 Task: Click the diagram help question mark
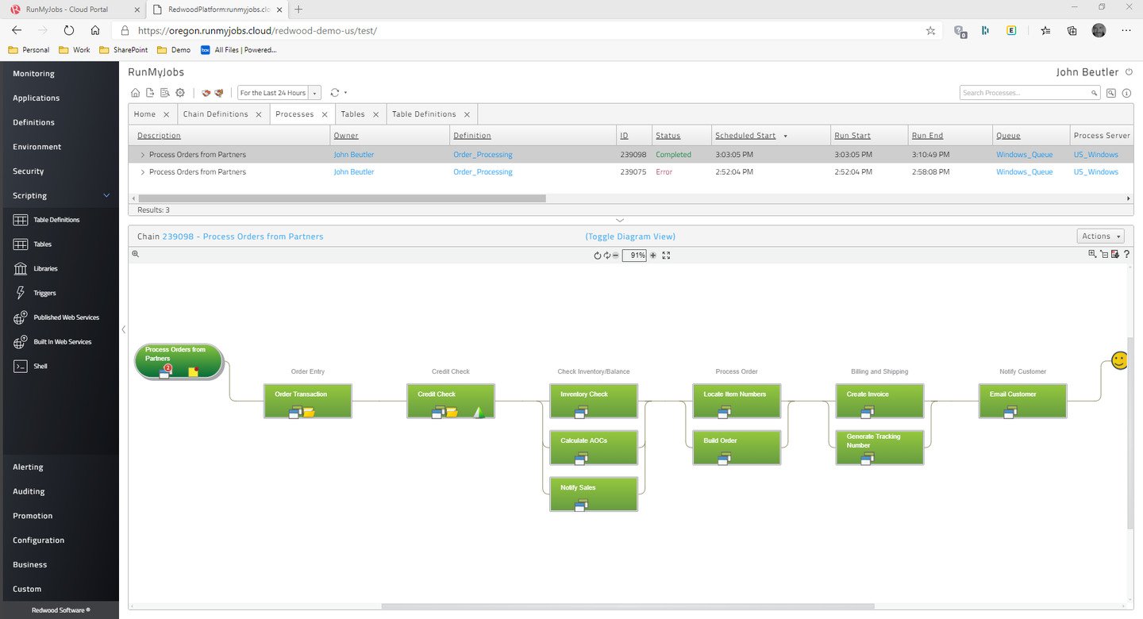click(1126, 254)
